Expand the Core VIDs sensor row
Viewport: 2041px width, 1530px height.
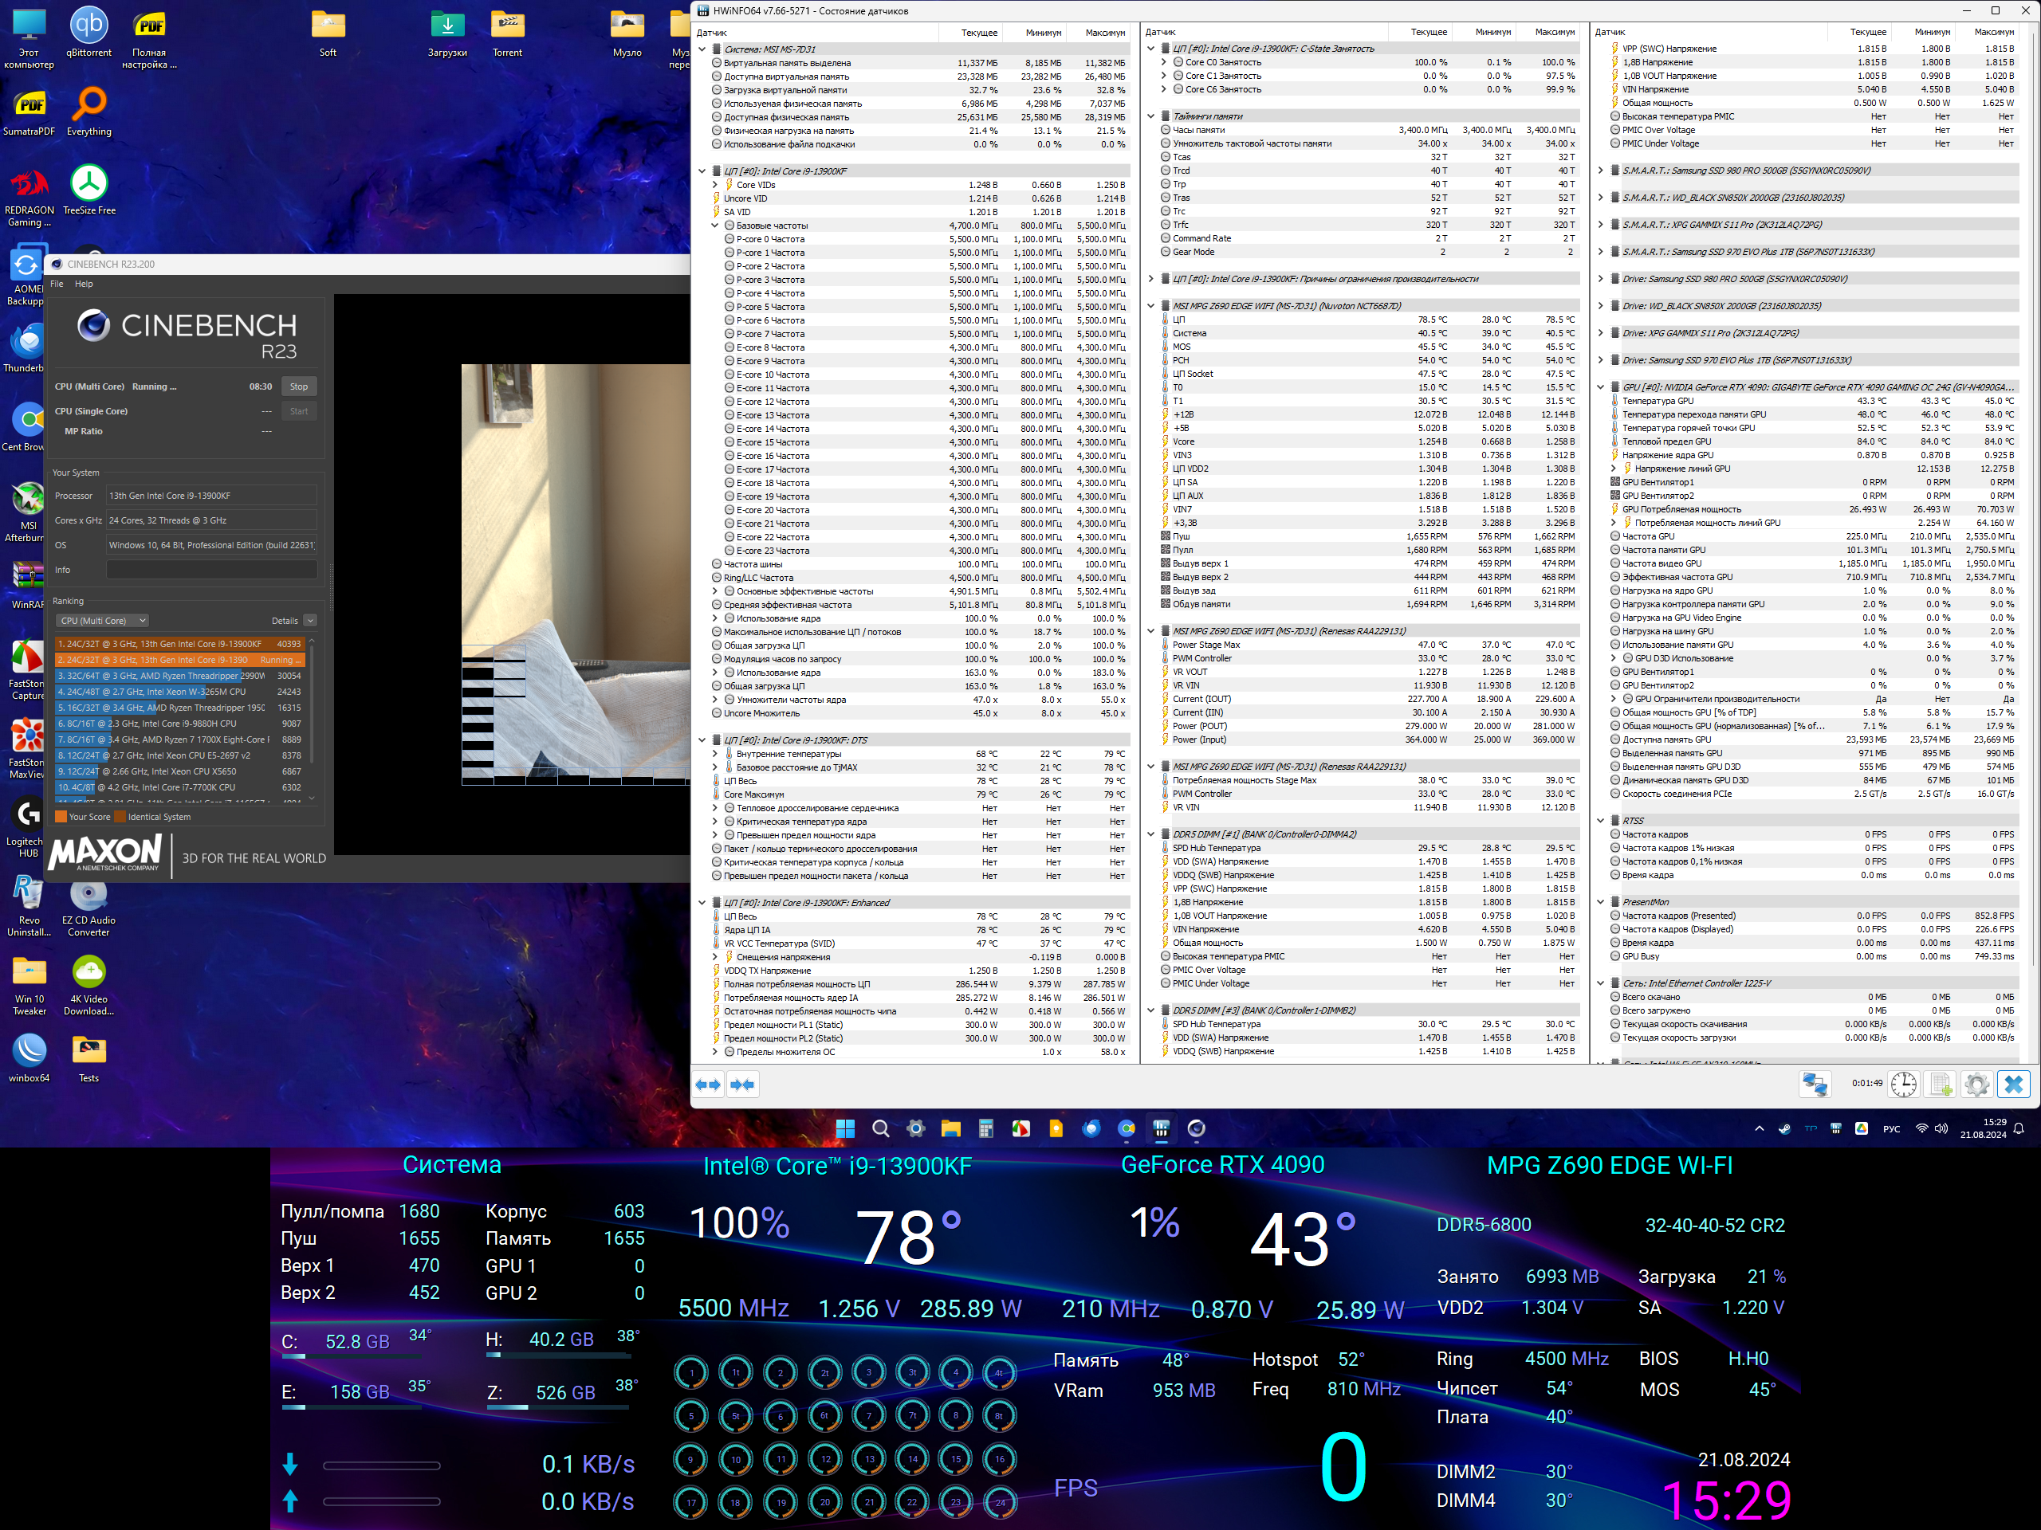point(715,184)
